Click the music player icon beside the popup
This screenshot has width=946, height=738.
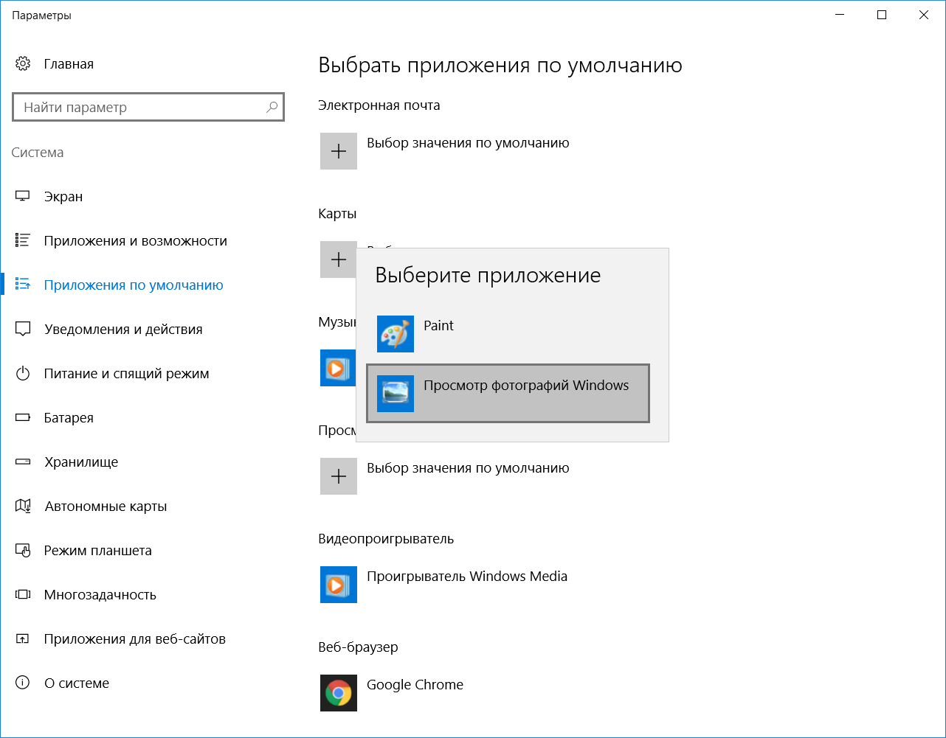(x=339, y=368)
